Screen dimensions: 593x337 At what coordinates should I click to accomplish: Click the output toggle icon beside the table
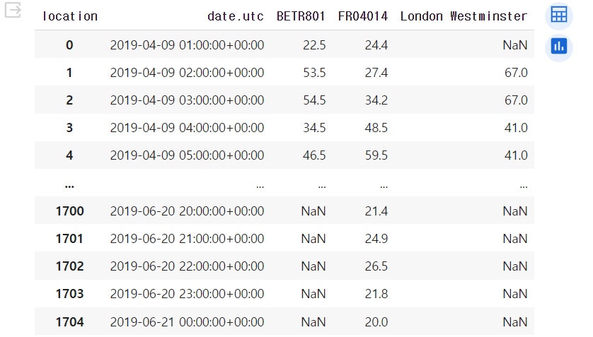13,10
